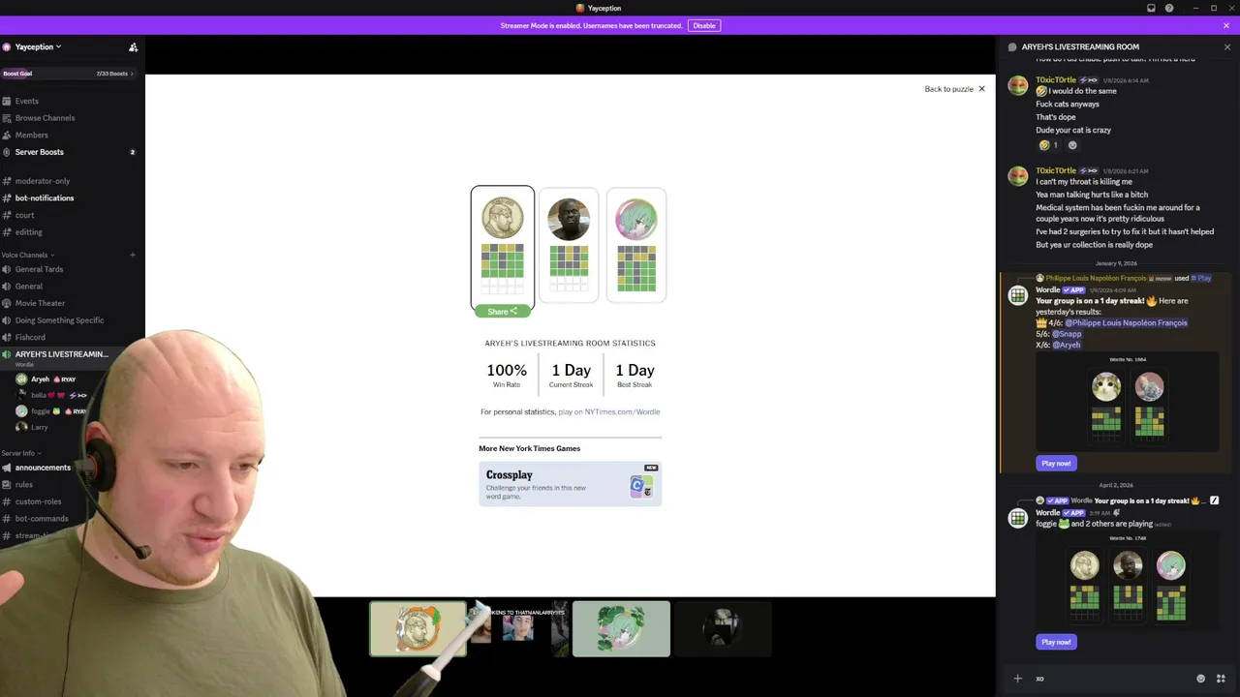Open the Yayception server dropdown menu
The width and height of the screenshot is (1240, 697).
pyautogui.click(x=38, y=46)
